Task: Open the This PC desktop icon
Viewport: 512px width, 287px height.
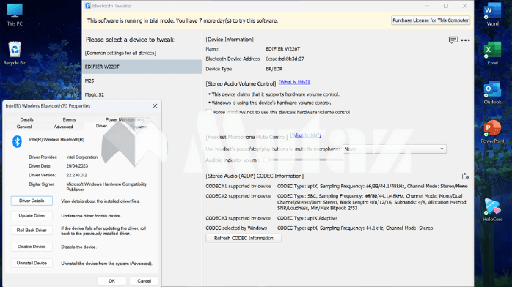Action: [x=15, y=14]
